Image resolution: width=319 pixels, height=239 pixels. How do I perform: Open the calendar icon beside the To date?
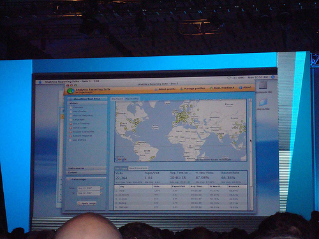102,193
